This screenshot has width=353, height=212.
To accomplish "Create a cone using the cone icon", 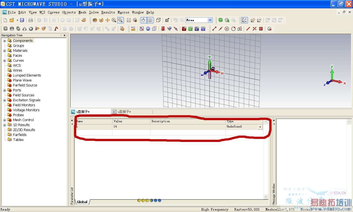I will pyautogui.click(x=25, y=29).
